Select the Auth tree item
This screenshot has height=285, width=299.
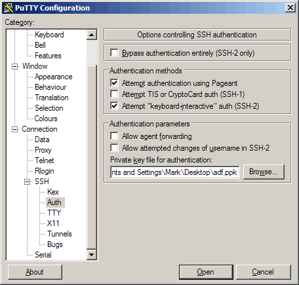(x=54, y=202)
